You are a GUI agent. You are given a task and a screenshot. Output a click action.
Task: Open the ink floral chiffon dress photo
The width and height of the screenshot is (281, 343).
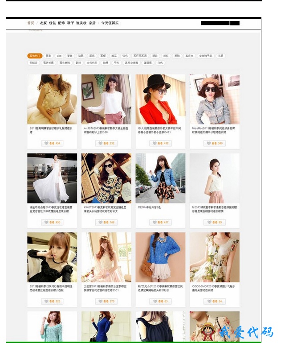tap(215, 257)
